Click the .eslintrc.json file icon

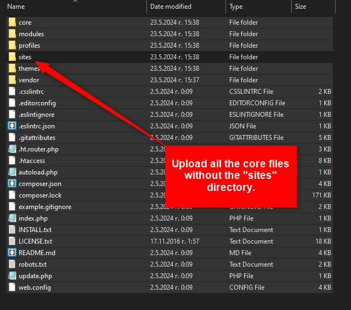[x=12, y=126]
